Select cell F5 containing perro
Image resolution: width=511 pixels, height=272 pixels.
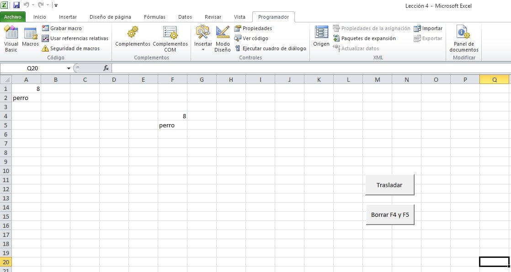172,125
